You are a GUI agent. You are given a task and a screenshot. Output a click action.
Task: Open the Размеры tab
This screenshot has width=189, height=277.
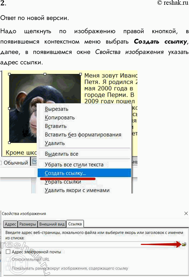pyautogui.click(x=28, y=224)
